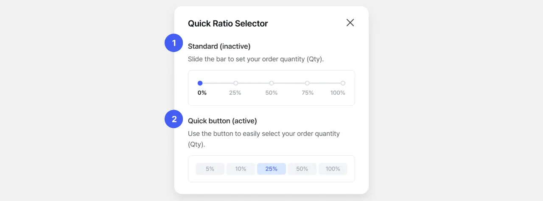This screenshot has width=543, height=201.
Task: Click the blue step 2 badge
Action: pyautogui.click(x=174, y=119)
